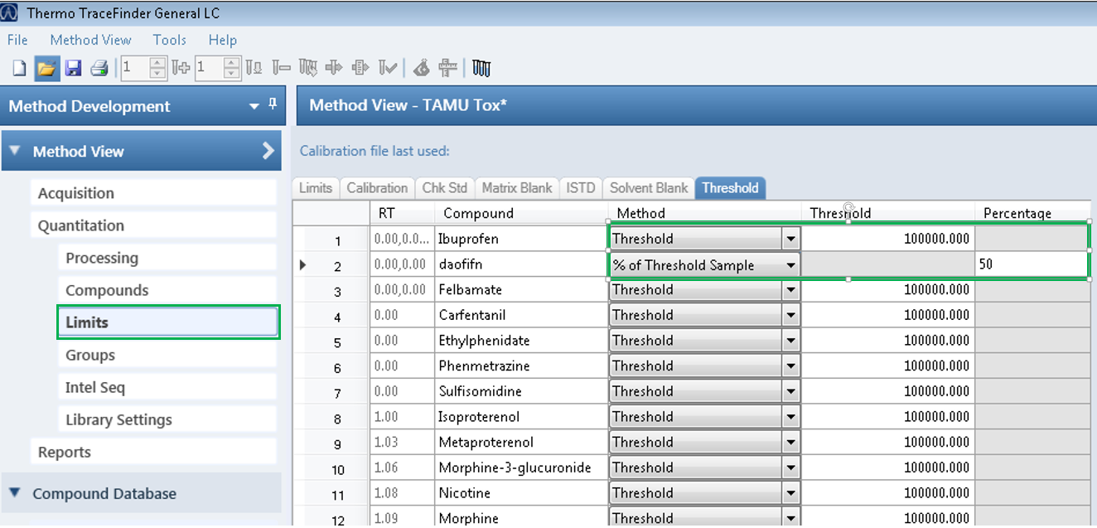This screenshot has height=528, width=1097.
Task: Insert a compound row with the vial-plus icon
Action: [x=179, y=68]
